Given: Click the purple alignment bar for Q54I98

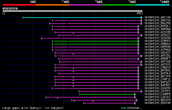Looking at the screenshot, I should tap(109, 103).
